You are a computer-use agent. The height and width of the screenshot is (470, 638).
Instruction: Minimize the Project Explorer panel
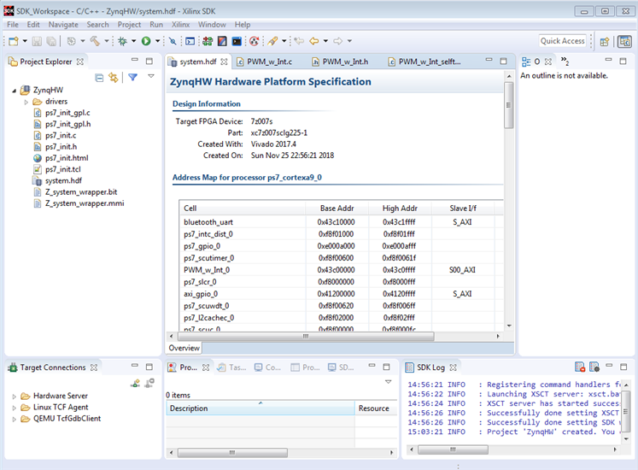pos(135,60)
